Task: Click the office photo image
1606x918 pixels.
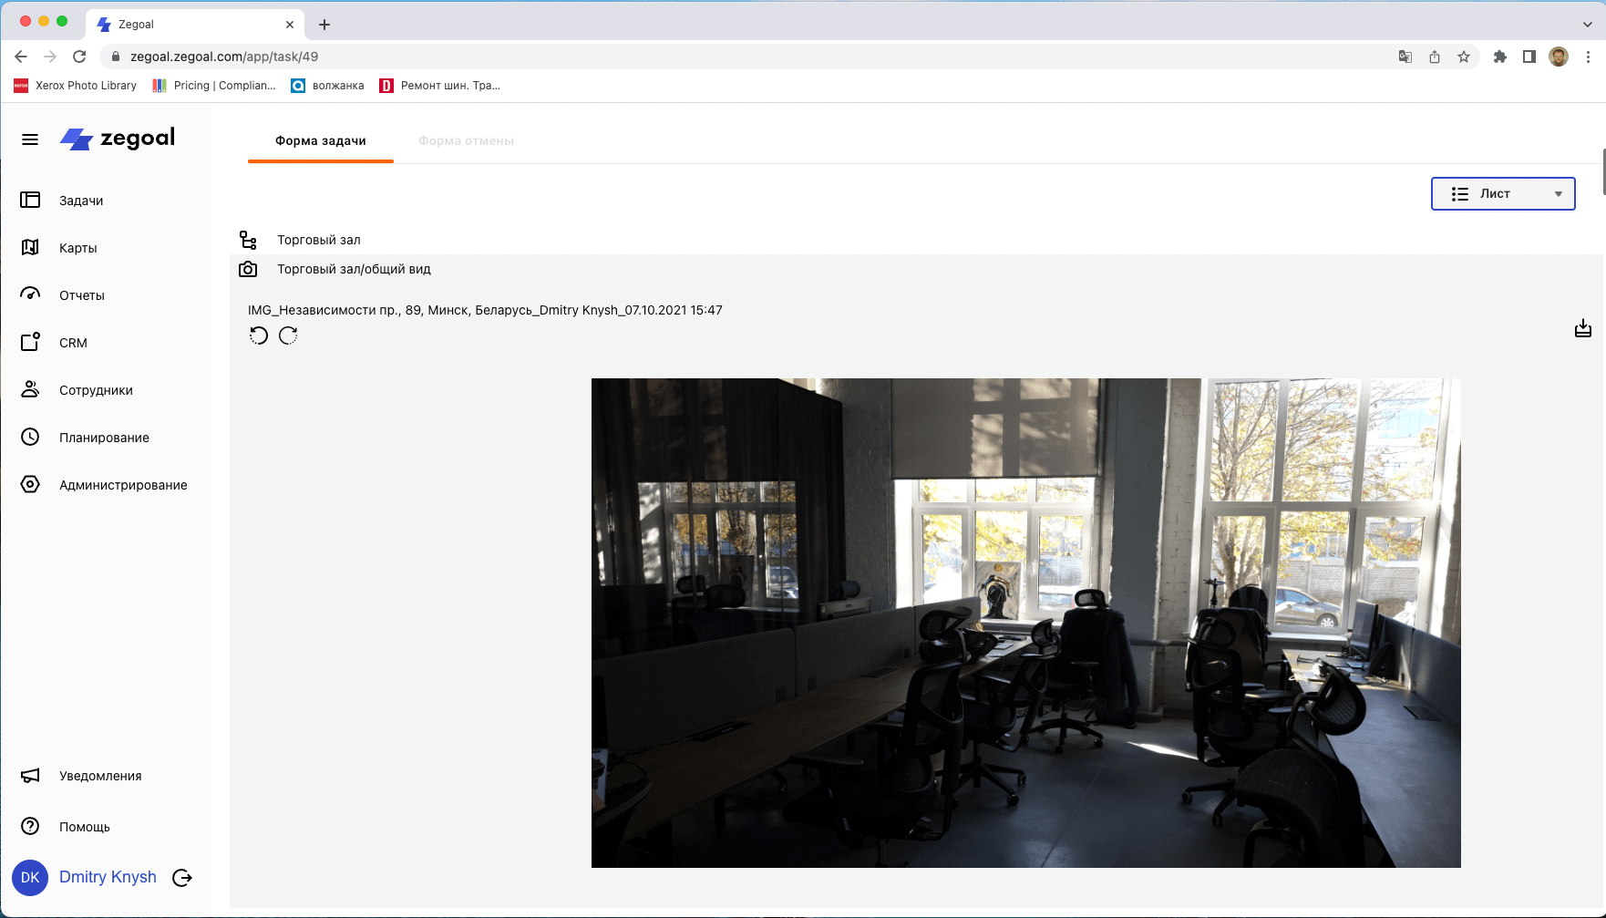Action: pos(1025,623)
